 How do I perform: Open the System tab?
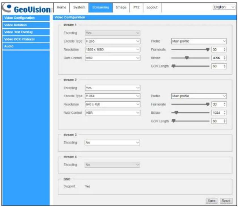tap(79, 7)
